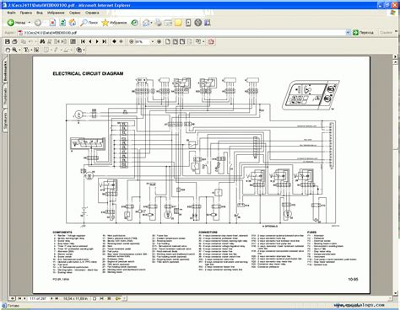Screen dimensions: 400x310
Task: Select the Actual Size page icon
Action: [x=168, y=41]
